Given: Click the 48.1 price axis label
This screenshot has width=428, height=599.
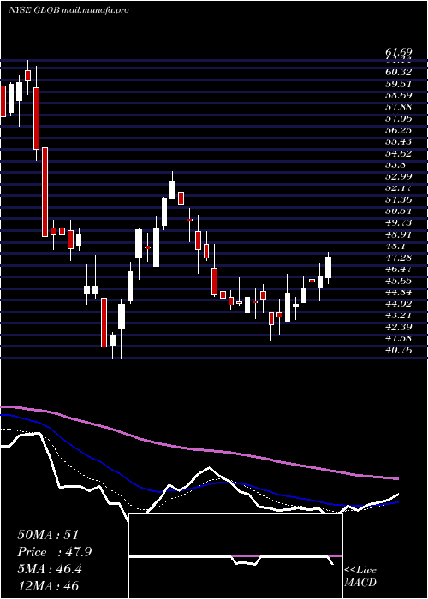Looking at the screenshot, I should tap(395, 246).
